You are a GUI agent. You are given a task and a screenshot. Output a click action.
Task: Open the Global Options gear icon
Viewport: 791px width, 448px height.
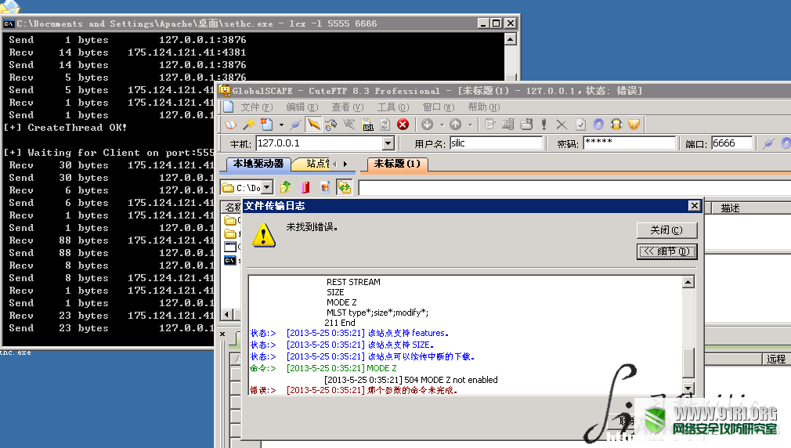pyautogui.click(x=598, y=124)
